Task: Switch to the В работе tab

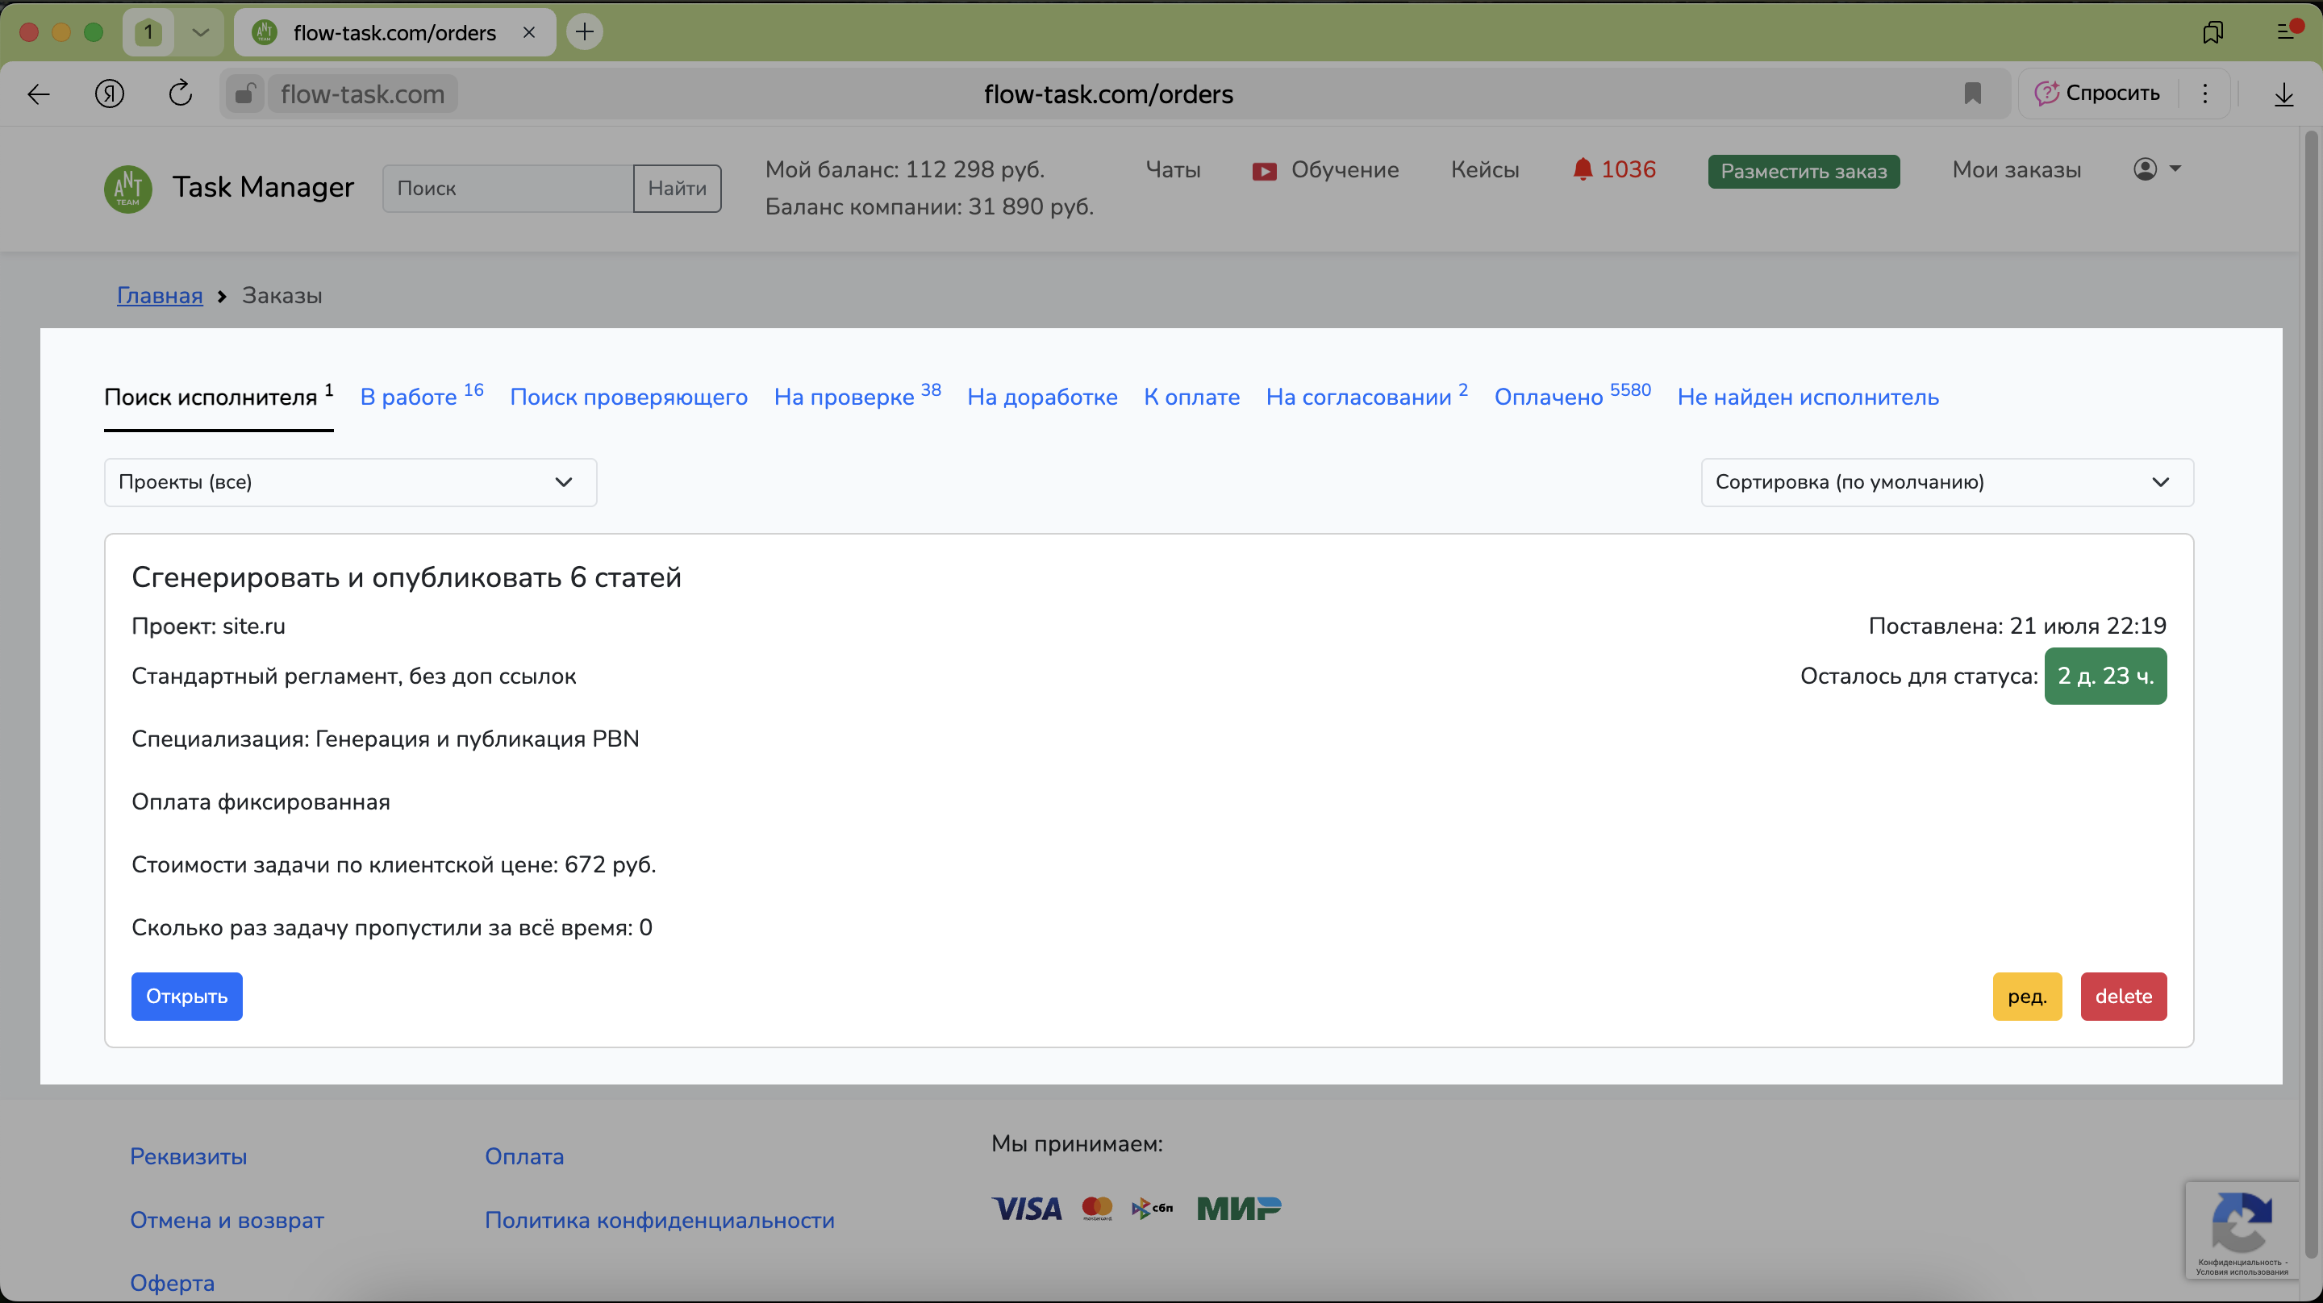Action: pos(408,398)
